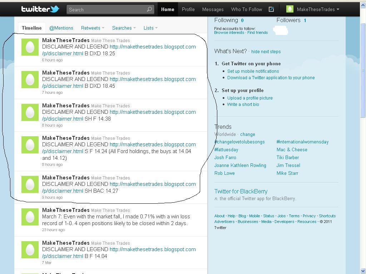Image resolution: width=366 pixels, height=274 pixels.
Task: Open Tiki Barber trend
Action: [x=288, y=157]
